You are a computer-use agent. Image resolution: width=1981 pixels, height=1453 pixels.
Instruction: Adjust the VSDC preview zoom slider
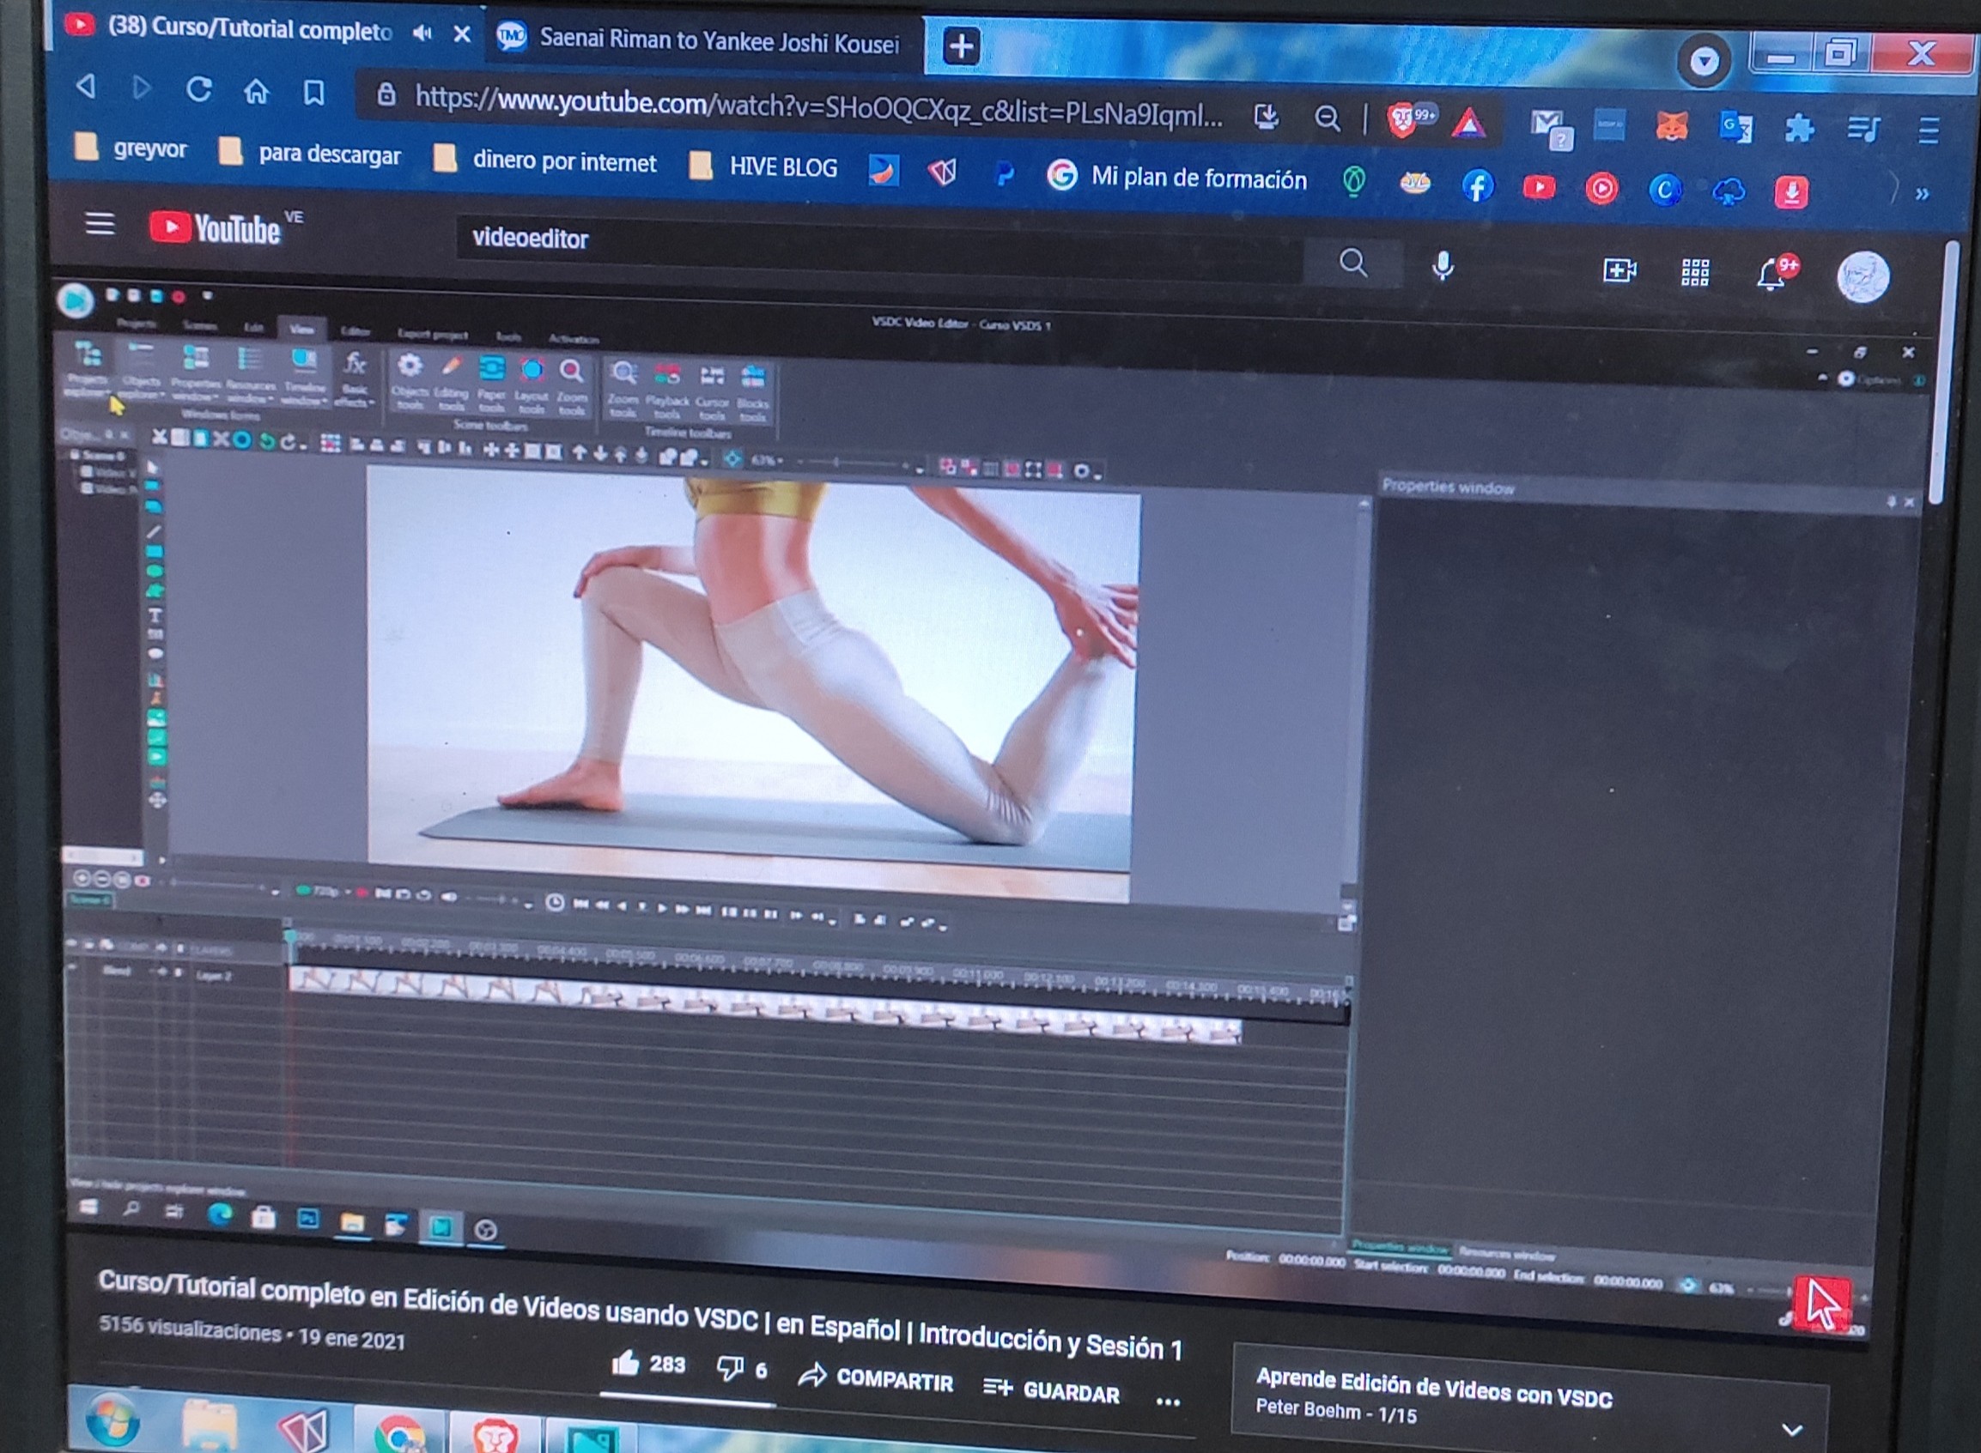click(855, 463)
